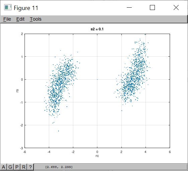Click the y-axis tick label -3
This screenshot has height=171, width=188.
point(21,148)
